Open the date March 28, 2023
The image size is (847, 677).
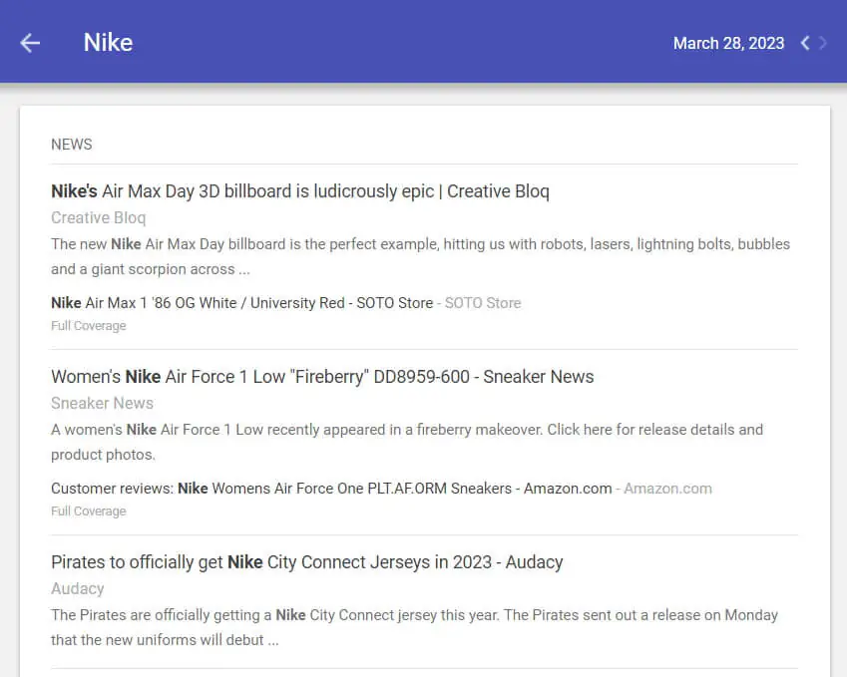tap(728, 43)
